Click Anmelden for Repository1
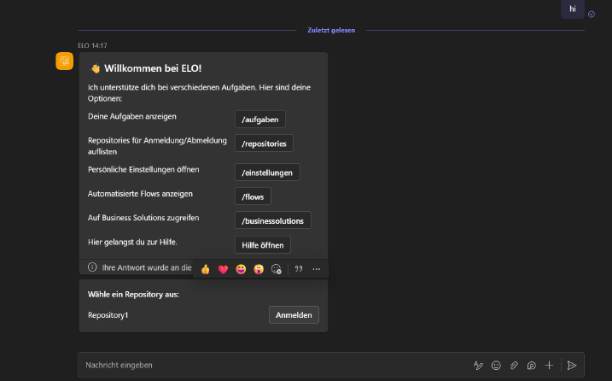Screen dimensions: 612x381 pyautogui.click(x=294, y=315)
